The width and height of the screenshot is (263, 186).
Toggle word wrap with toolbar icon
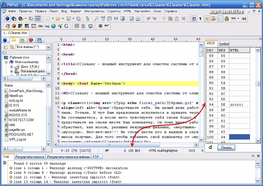(x=193, y=18)
